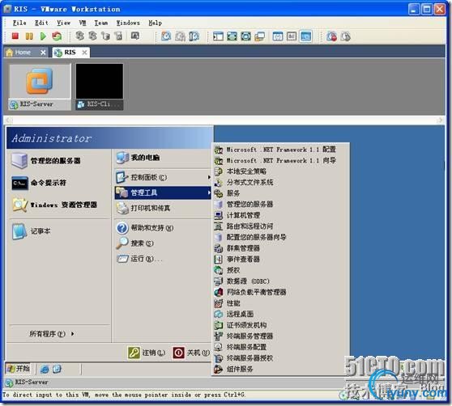Open the VM menu
The height and width of the screenshot is (406, 452).
click(83, 23)
